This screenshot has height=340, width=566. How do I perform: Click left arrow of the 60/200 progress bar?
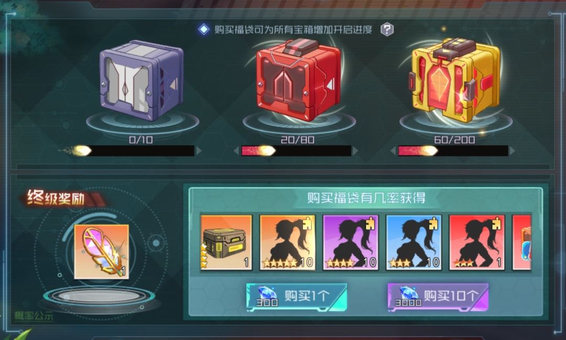(394, 151)
